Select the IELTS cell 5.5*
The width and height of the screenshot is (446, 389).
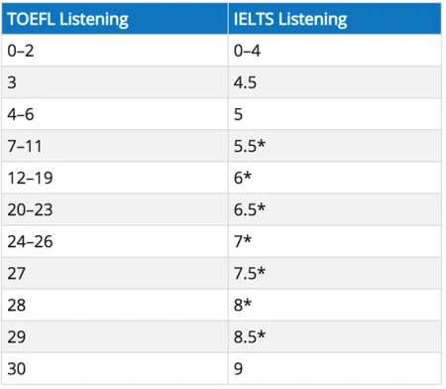point(335,146)
